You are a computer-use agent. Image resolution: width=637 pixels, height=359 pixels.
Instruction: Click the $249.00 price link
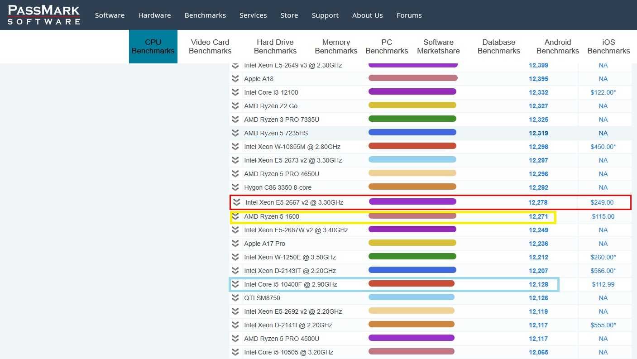click(x=602, y=202)
